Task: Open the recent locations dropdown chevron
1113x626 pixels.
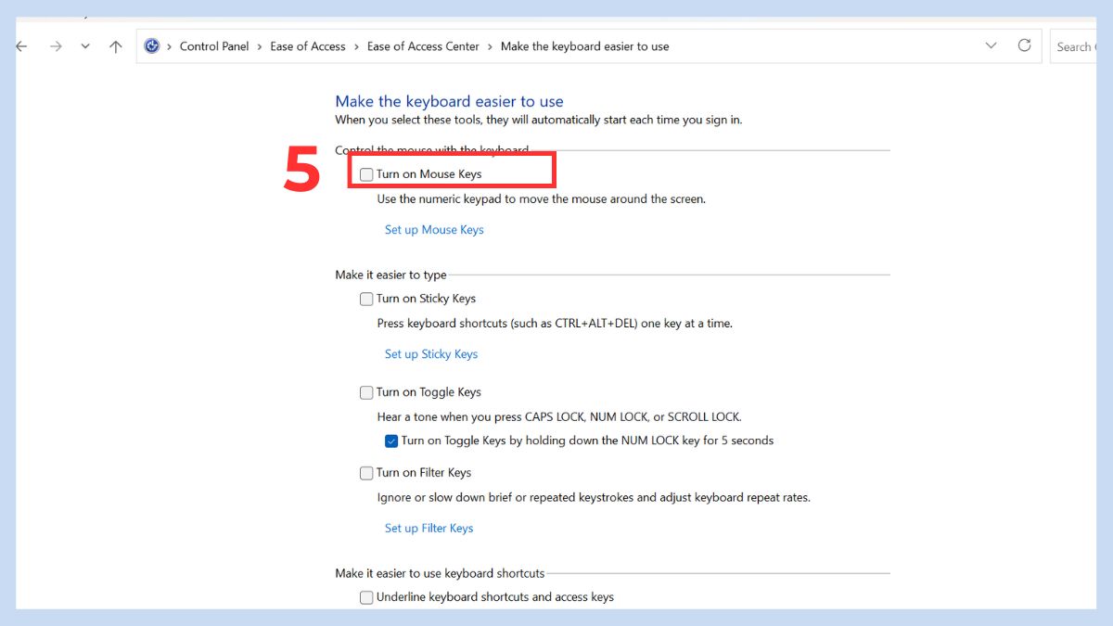Action: pyautogui.click(x=85, y=46)
